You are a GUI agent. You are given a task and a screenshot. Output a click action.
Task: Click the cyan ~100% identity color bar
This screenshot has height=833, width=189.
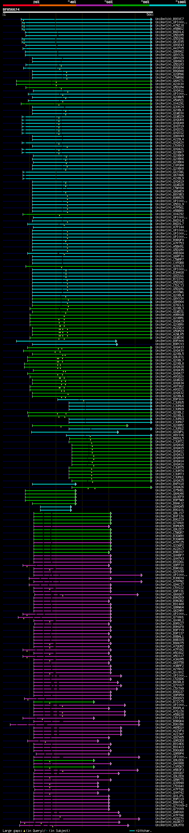pyautogui.click(x=168, y=6)
